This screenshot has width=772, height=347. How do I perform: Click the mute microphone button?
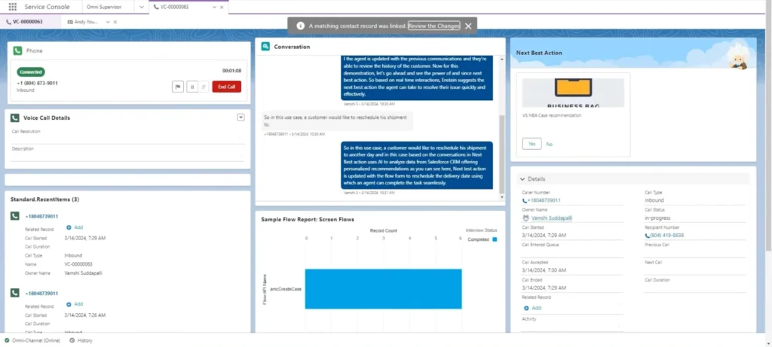click(204, 87)
